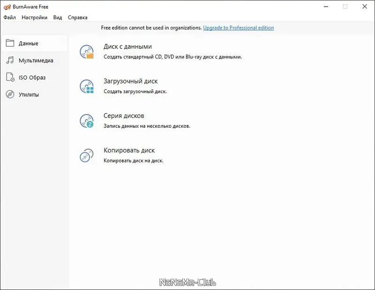The width and height of the screenshot is (375, 290).
Task: Choose the Диск с данными title
Action: (x=127, y=46)
